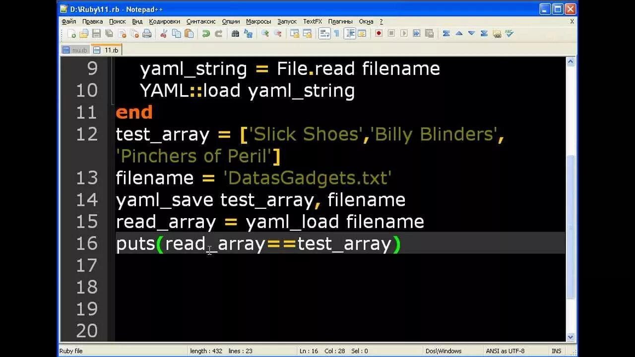
Task: Open the Опции menu
Action: tap(231, 22)
